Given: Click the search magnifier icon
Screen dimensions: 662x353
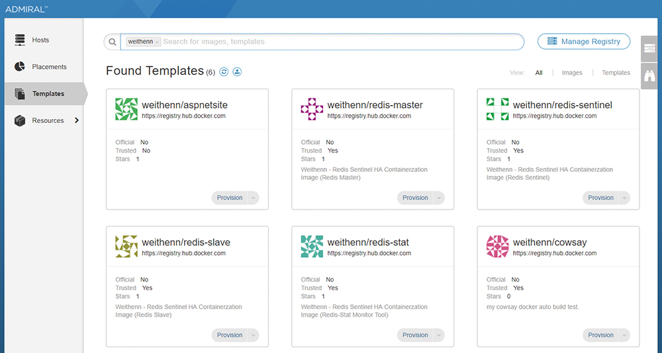Looking at the screenshot, I should click(x=113, y=42).
